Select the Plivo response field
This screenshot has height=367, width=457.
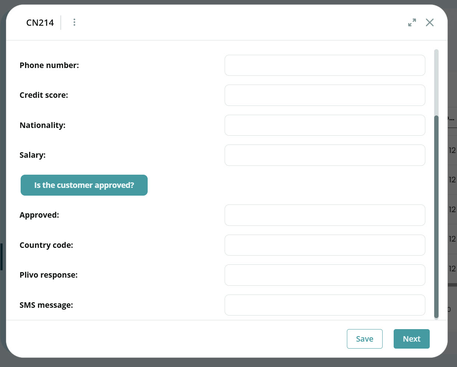click(325, 275)
